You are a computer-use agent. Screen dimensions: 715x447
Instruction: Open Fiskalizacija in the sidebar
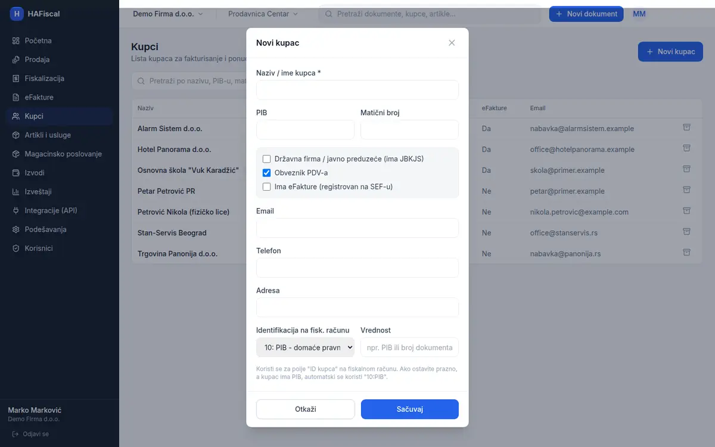[x=60, y=79]
